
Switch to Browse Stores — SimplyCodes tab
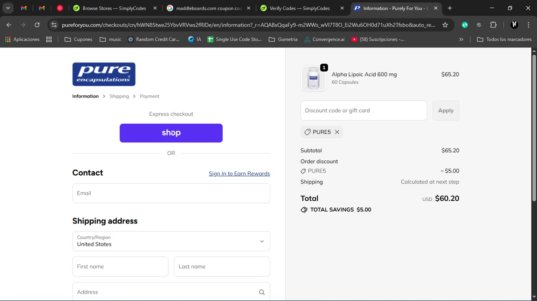pyautogui.click(x=114, y=8)
